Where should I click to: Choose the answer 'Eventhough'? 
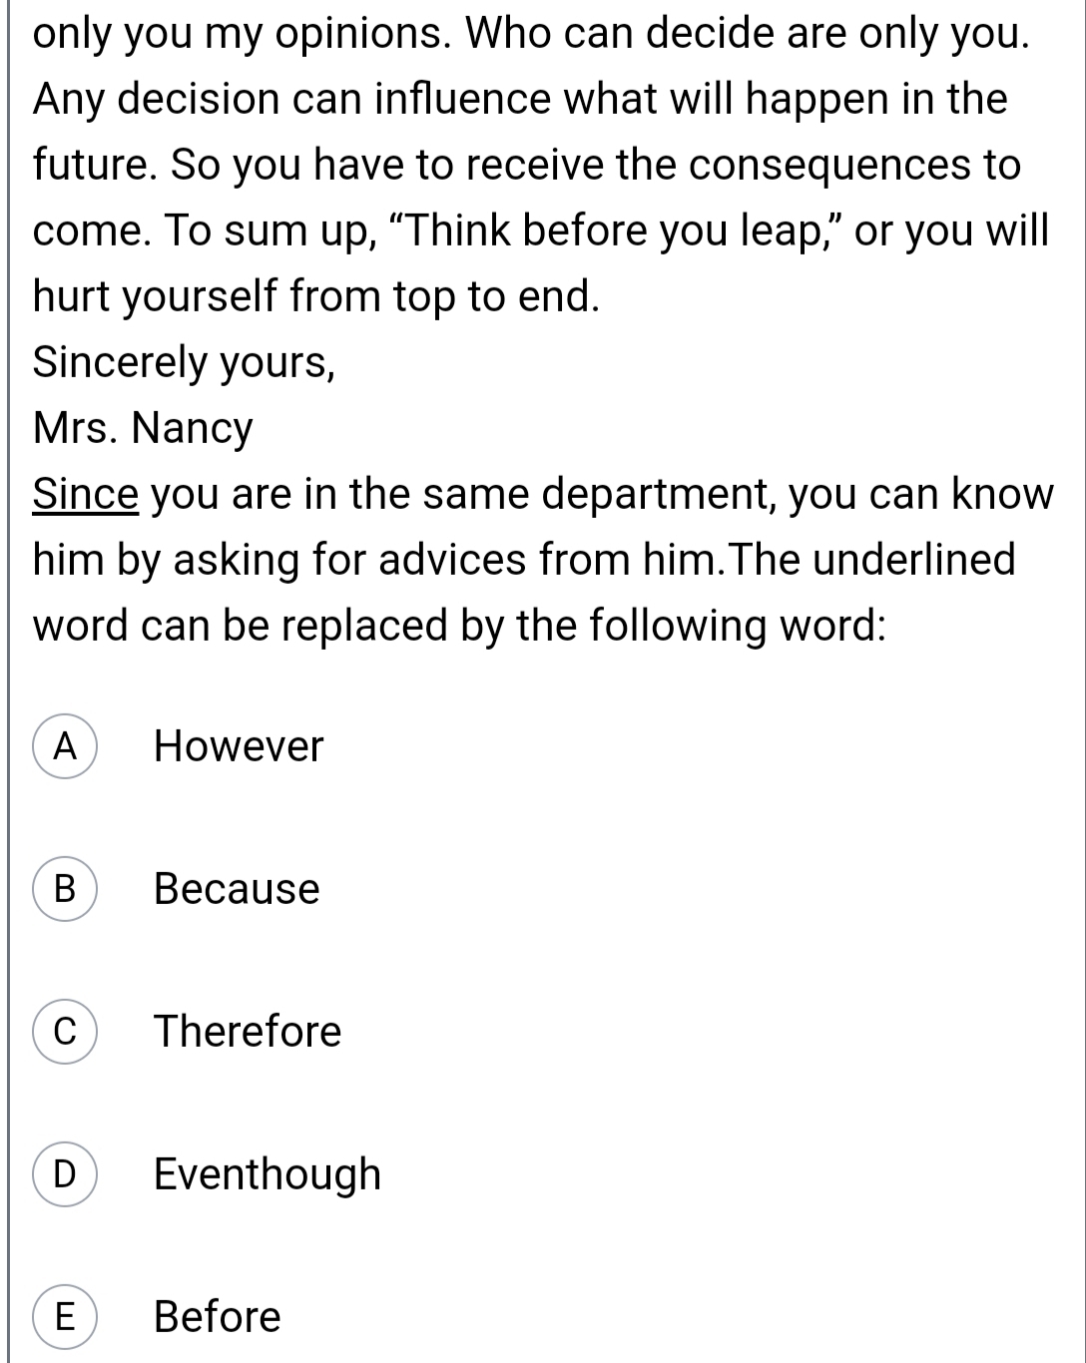click(x=268, y=1175)
